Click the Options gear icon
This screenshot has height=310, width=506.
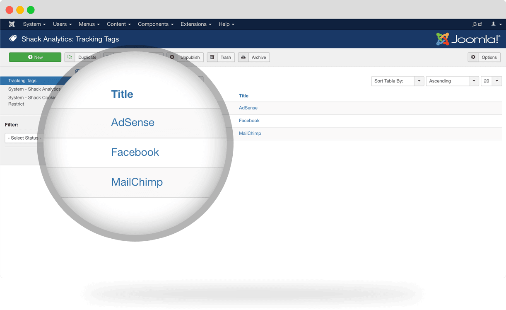tap(473, 57)
